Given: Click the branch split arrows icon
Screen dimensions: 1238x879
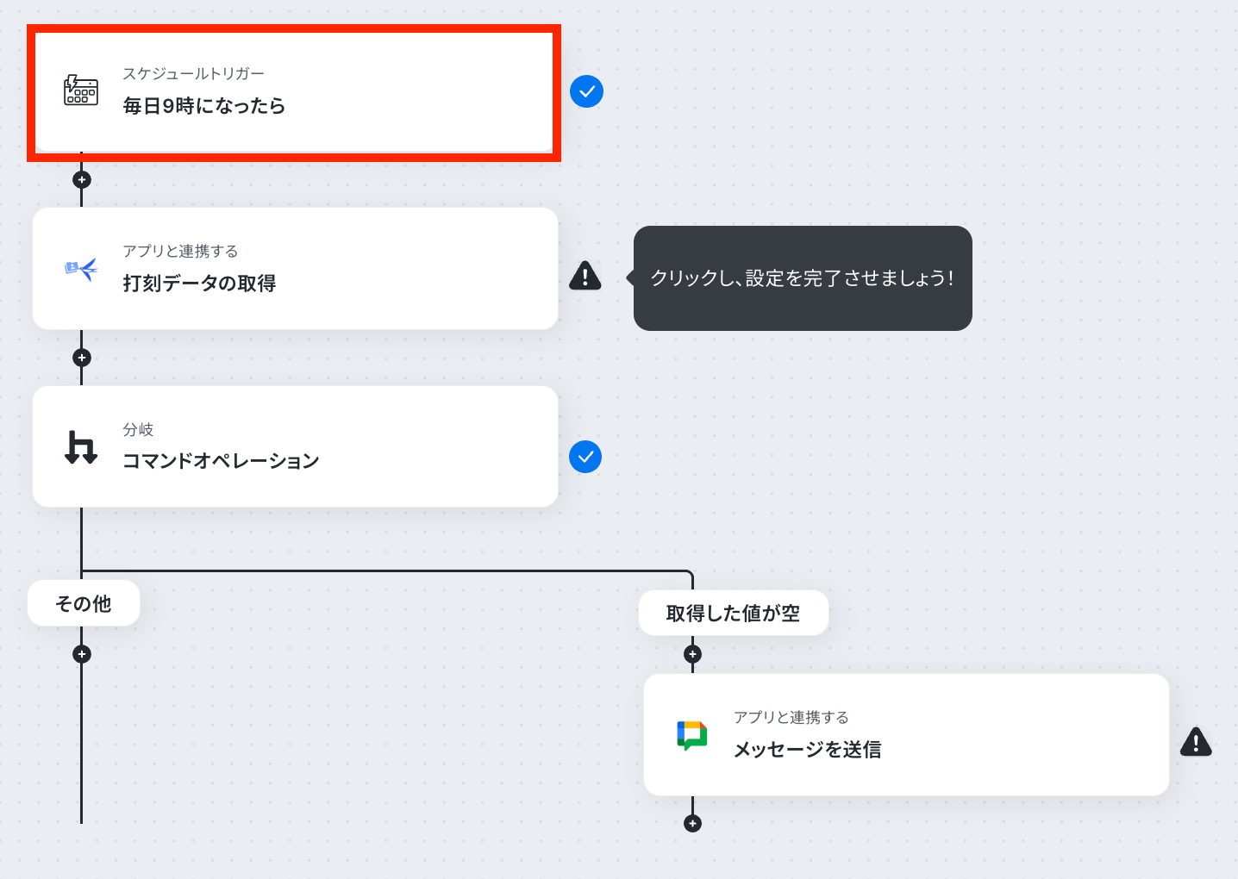Looking at the screenshot, I should [81, 447].
